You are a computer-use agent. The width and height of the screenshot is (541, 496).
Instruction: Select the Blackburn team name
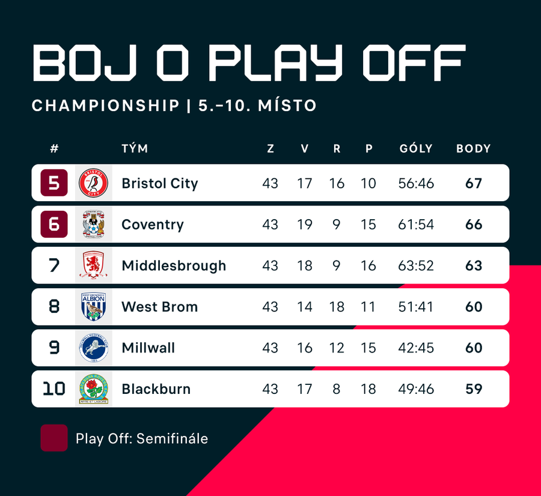pos(156,389)
